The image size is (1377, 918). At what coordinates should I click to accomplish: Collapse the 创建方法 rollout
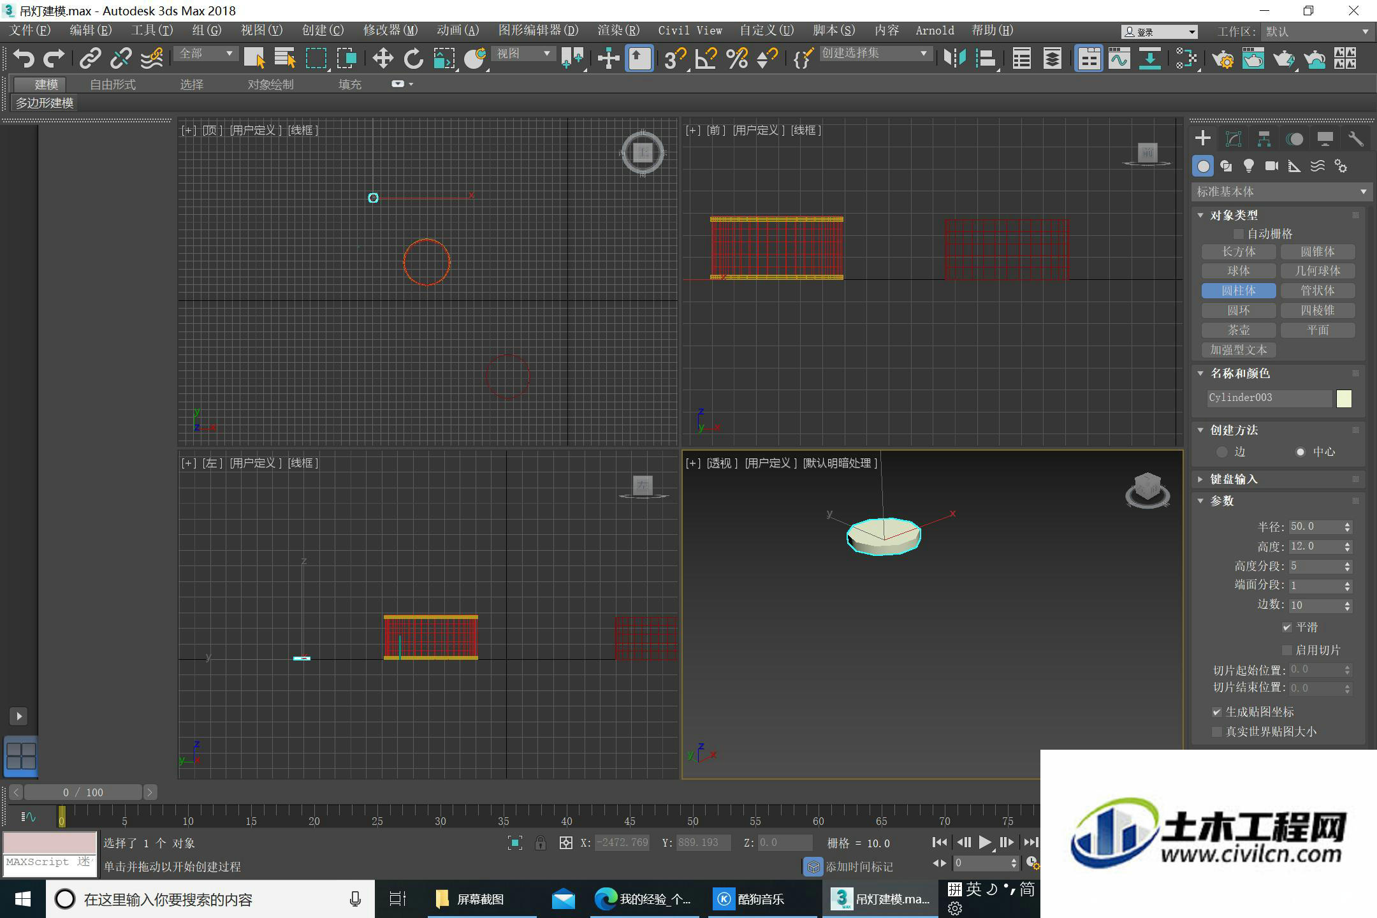tap(1200, 430)
